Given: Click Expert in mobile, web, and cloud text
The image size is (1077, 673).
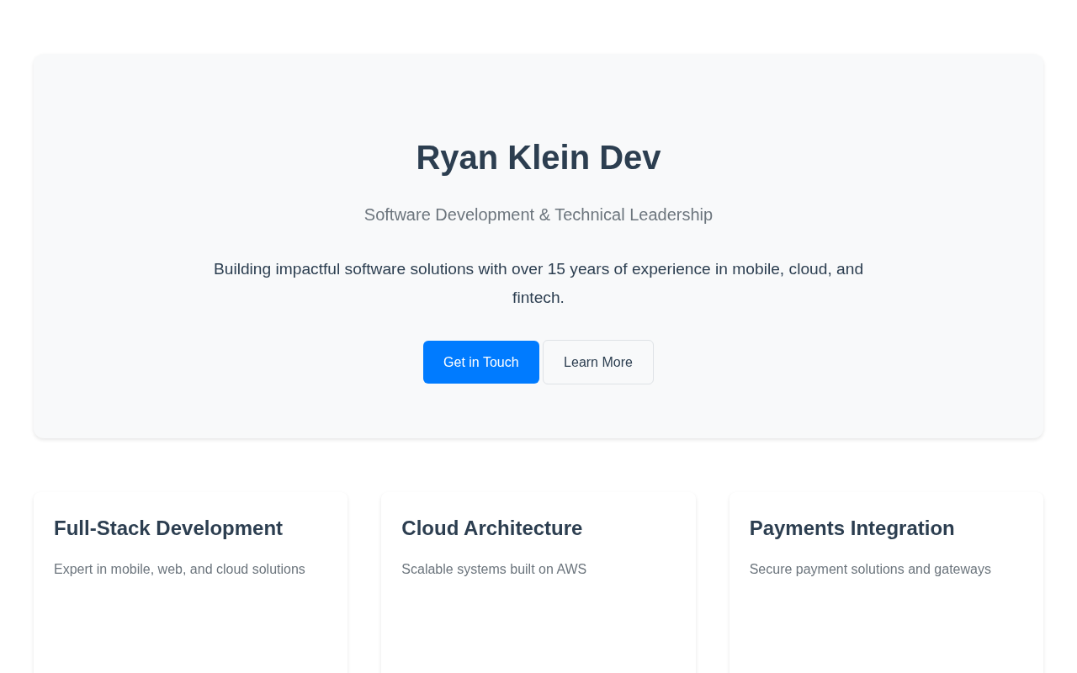Looking at the screenshot, I should click(179, 570).
